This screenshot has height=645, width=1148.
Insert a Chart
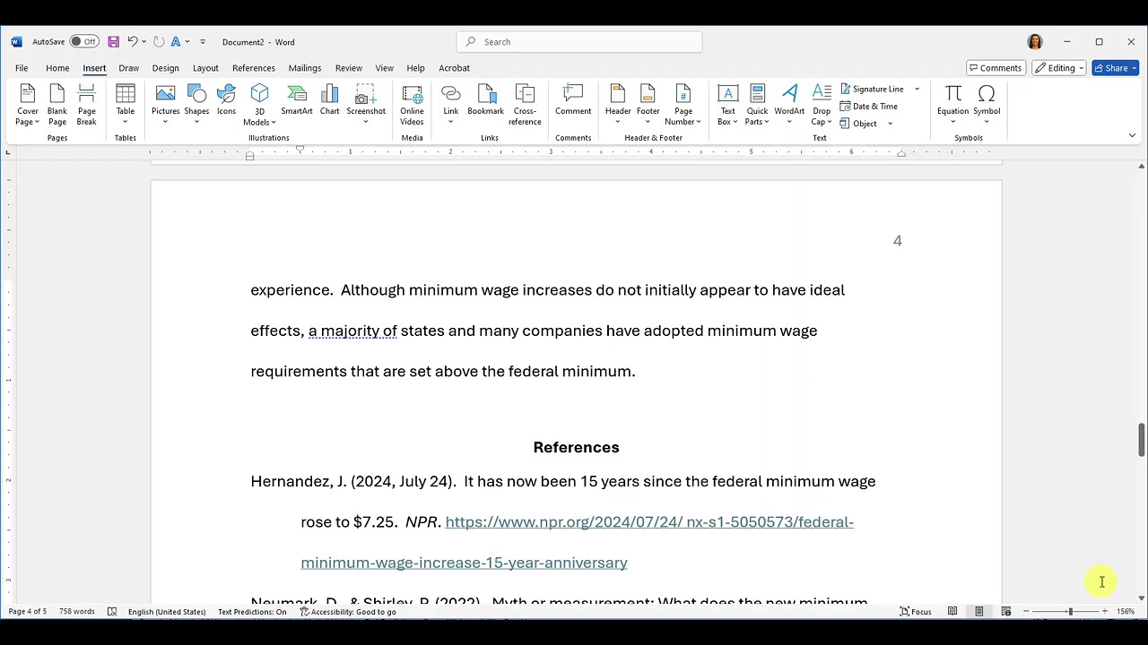(x=330, y=100)
